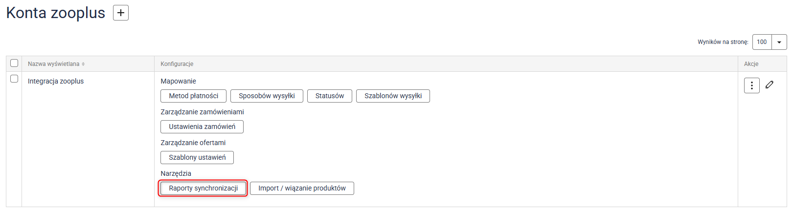Viewport: 793px width, 212px height.
Task: Select the Integracja zooplus account name
Action: [x=56, y=81]
